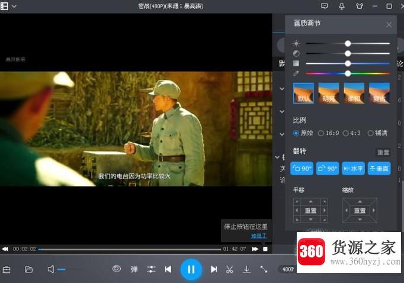Click the pin window on top icon
The height and width of the screenshot is (283, 404).
[342, 6]
